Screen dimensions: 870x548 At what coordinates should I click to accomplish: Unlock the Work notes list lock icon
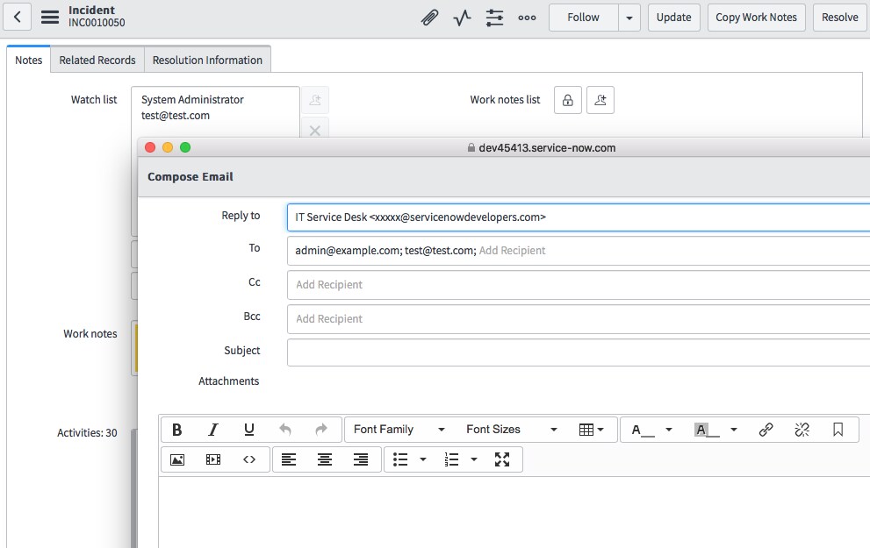pos(568,100)
